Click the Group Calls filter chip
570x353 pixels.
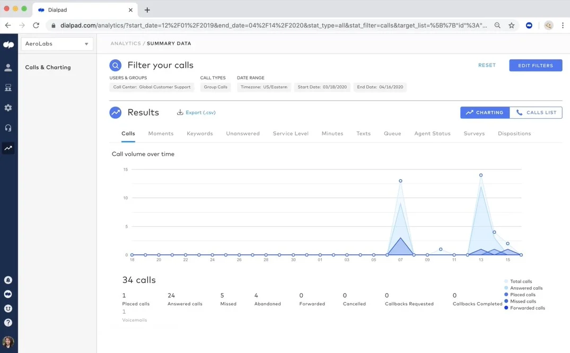coord(216,87)
